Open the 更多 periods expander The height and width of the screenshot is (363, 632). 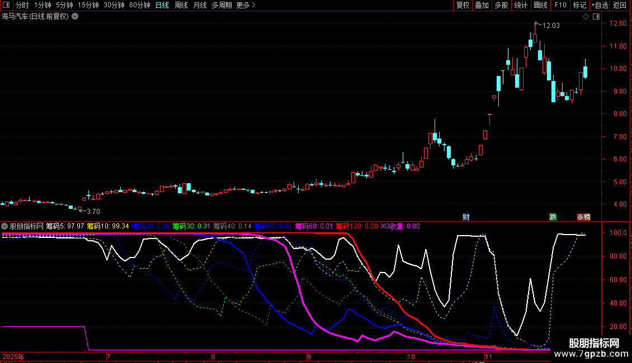pyautogui.click(x=246, y=6)
